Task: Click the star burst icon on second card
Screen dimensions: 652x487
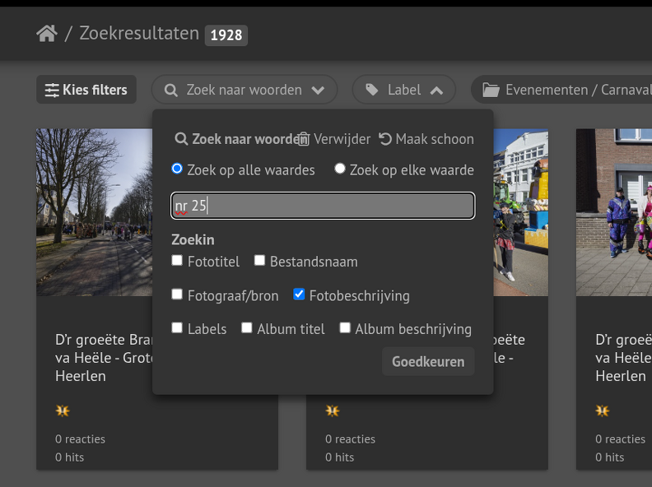Action: (x=333, y=411)
